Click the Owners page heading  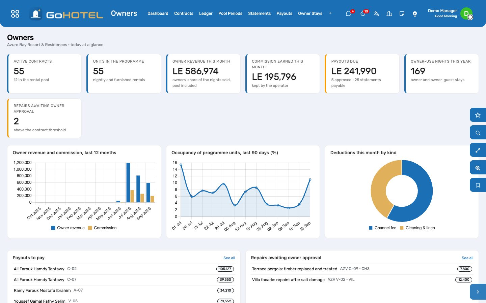click(21, 37)
